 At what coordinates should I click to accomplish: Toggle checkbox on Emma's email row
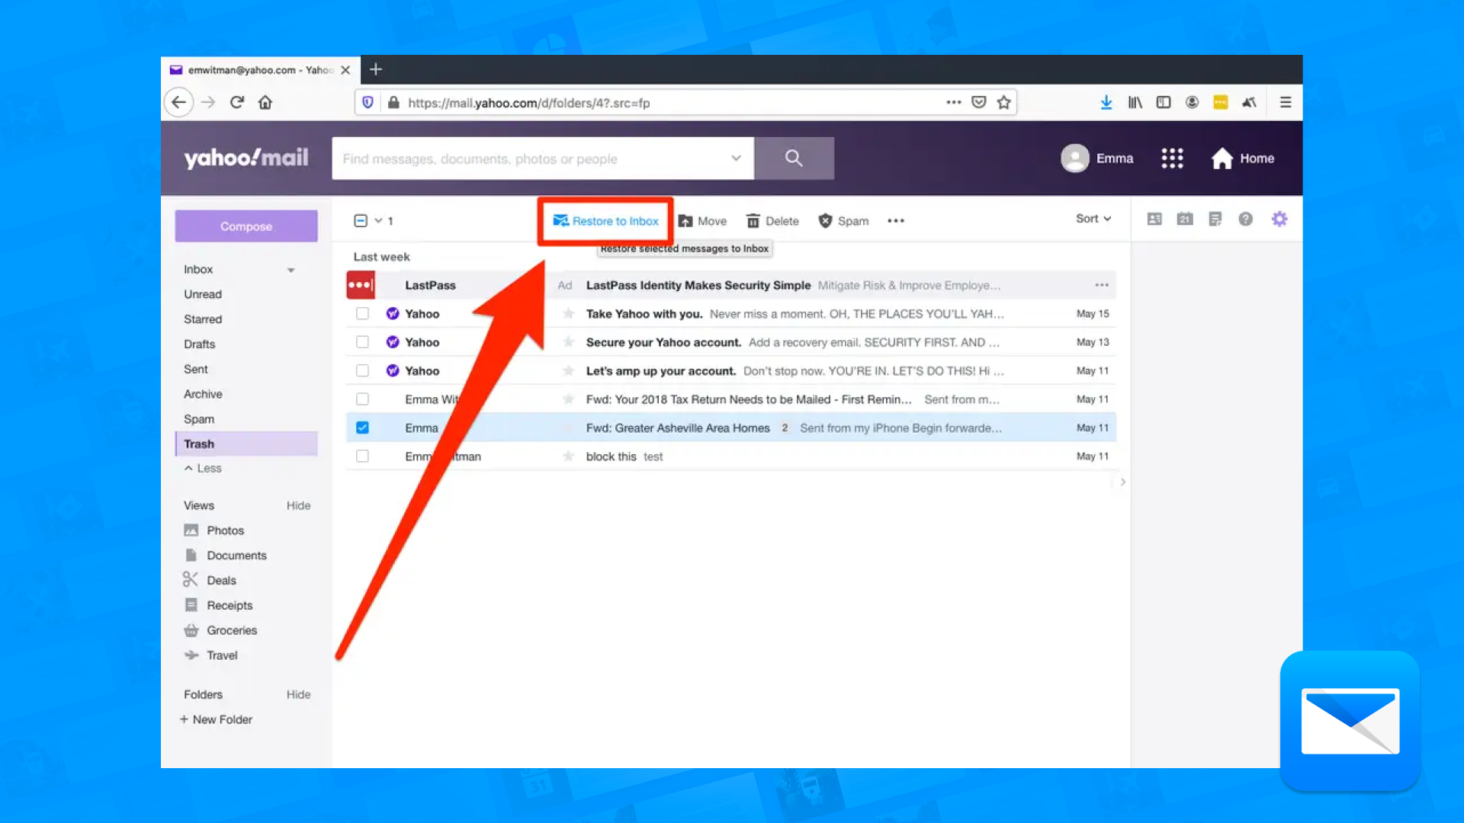pos(362,427)
